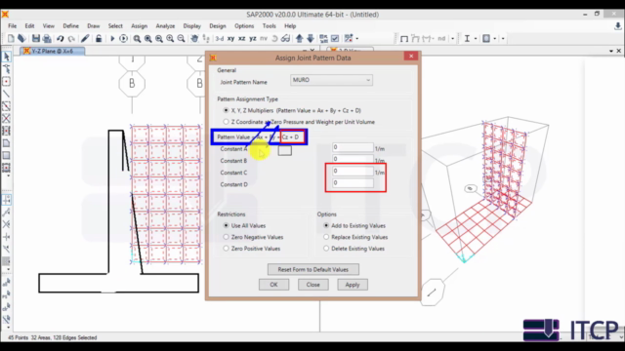Select Delete Existing Values option
Screen dimensions: 625x351
tap(326, 249)
